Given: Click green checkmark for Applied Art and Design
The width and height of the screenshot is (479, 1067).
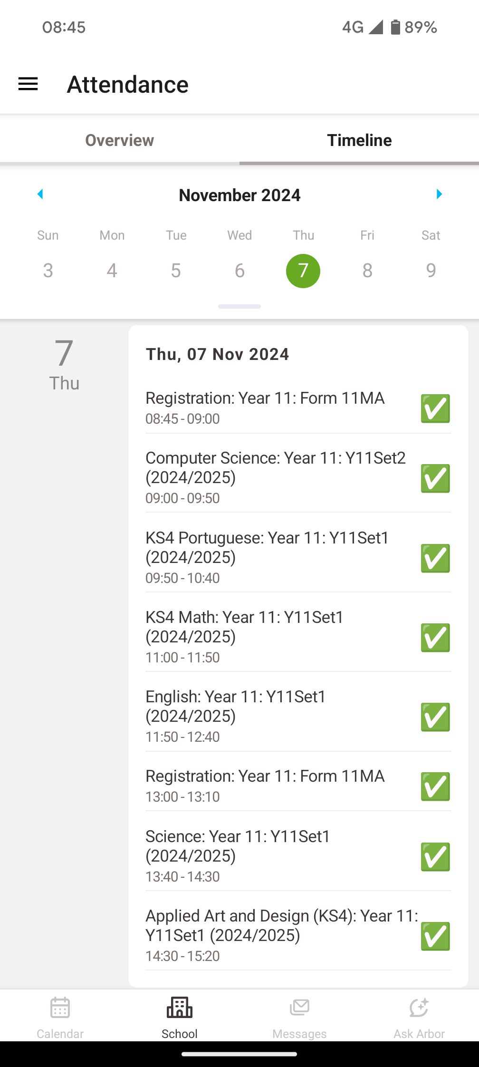Looking at the screenshot, I should click(x=435, y=936).
